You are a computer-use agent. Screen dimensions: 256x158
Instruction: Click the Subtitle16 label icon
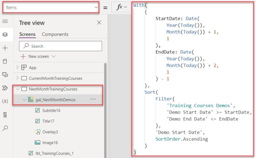coord(38,110)
